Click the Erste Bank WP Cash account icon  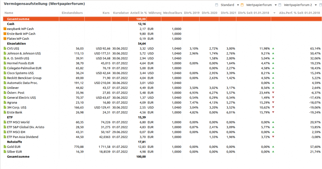point(5,34)
